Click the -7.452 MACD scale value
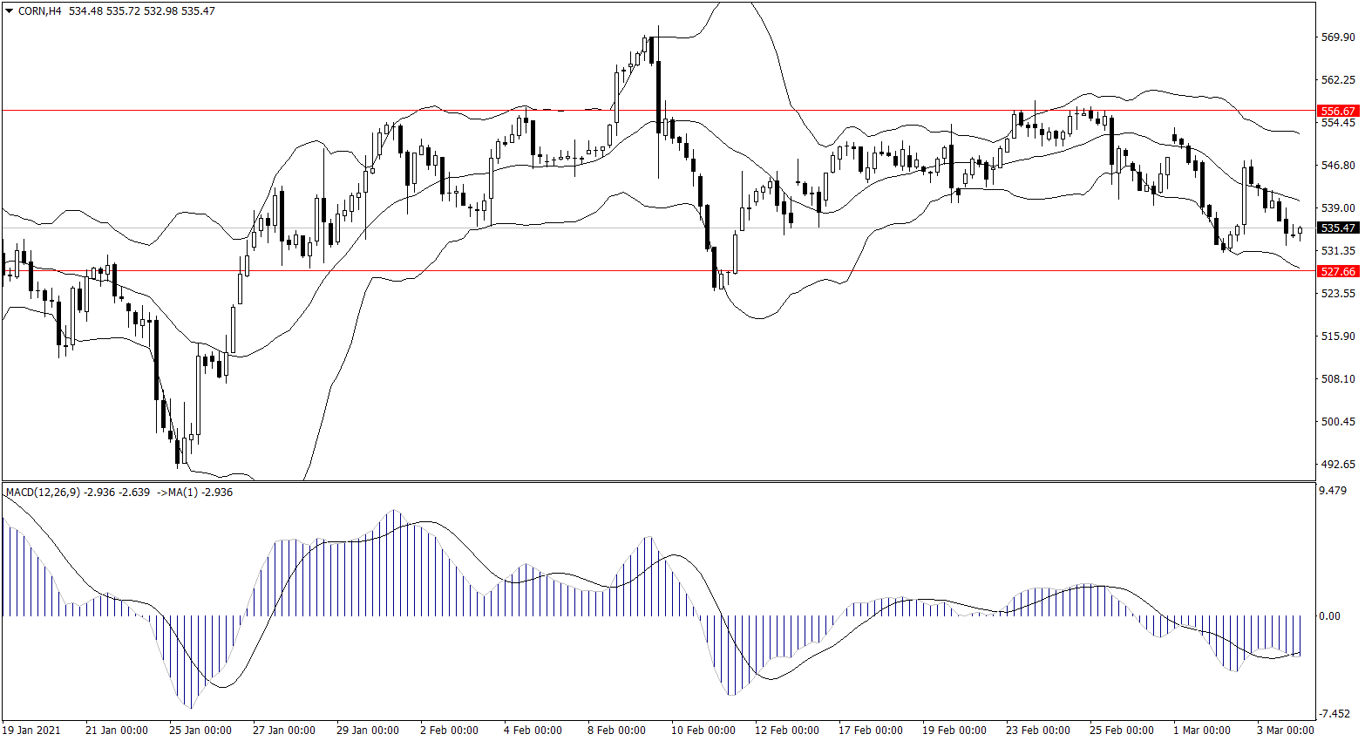The image size is (1365, 741). pyautogui.click(x=1333, y=714)
